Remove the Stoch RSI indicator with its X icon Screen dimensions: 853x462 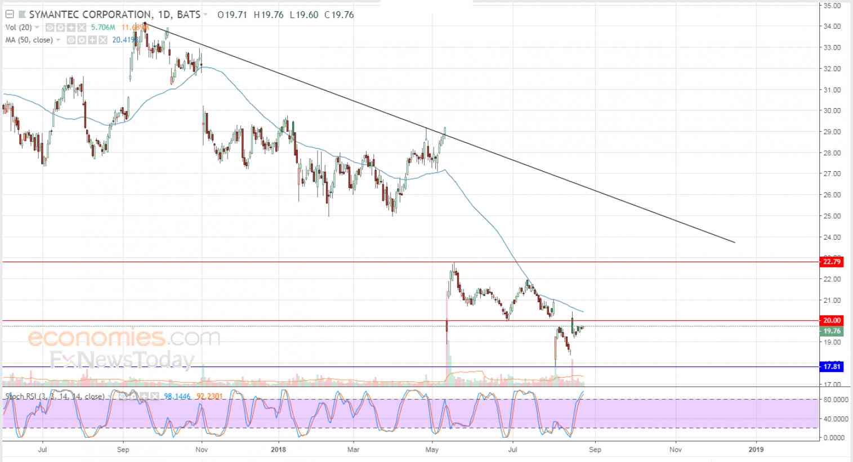[x=154, y=396]
